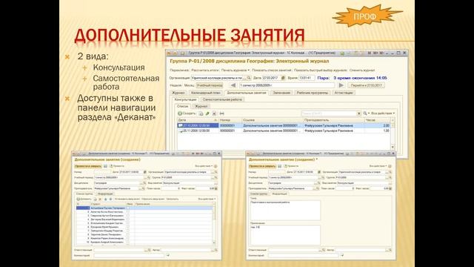The height and width of the screenshot is (267, 474).
Task: Click the clear search X icon
Action: click(358, 113)
